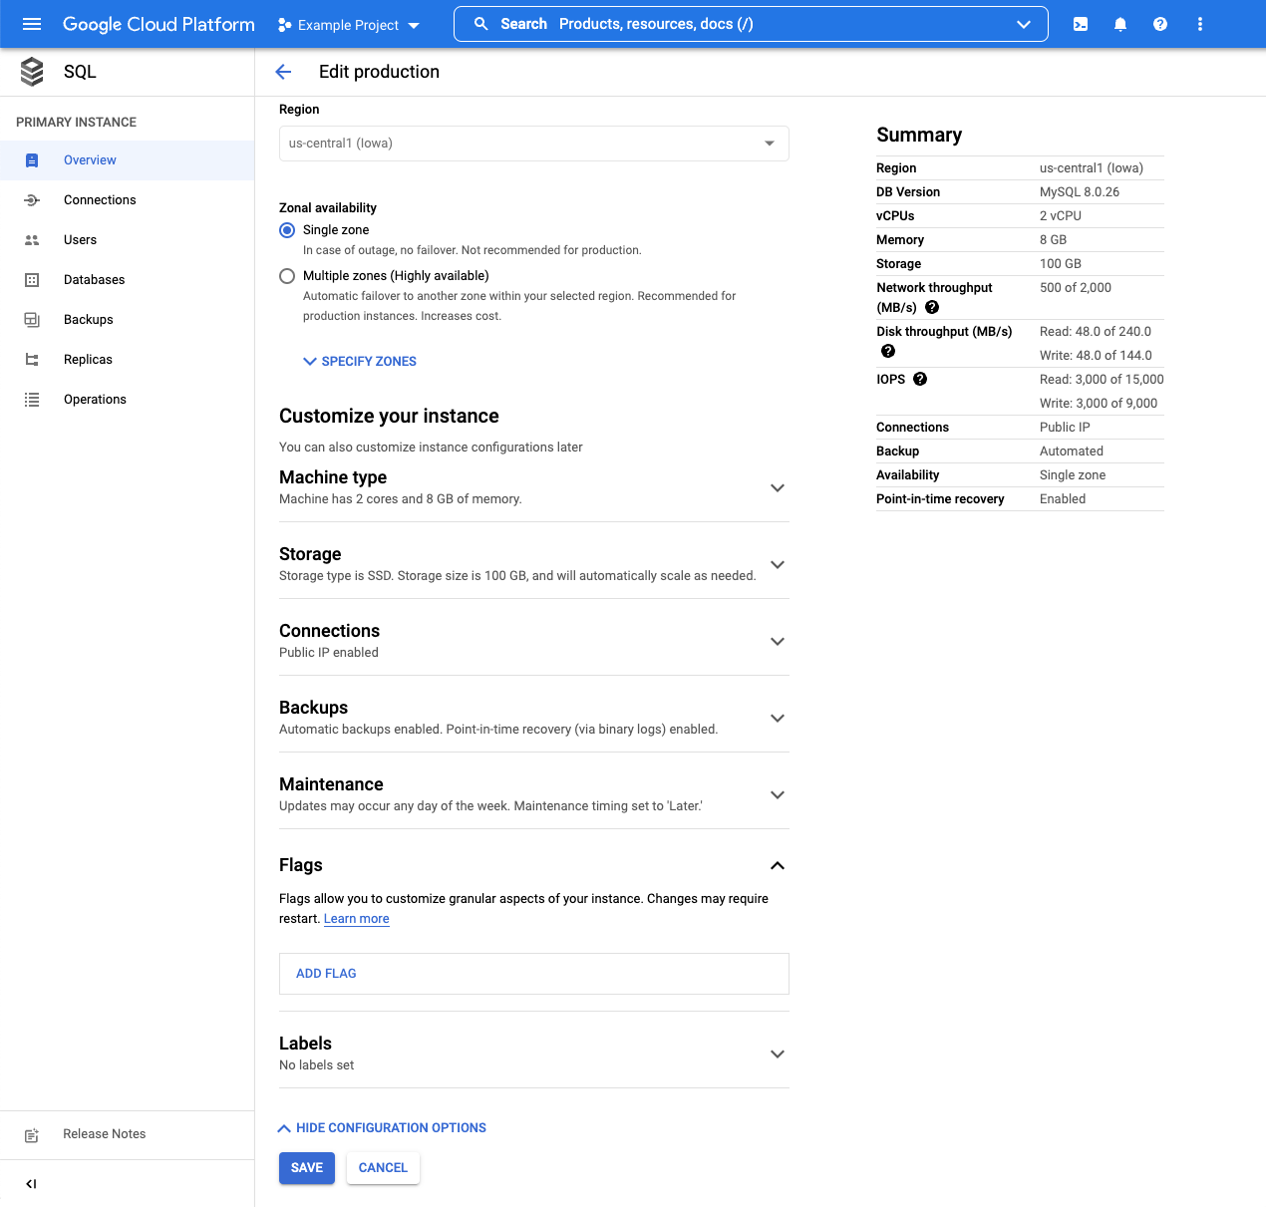
Task: Click Google Cloud Platform logo text
Action: click(x=158, y=24)
